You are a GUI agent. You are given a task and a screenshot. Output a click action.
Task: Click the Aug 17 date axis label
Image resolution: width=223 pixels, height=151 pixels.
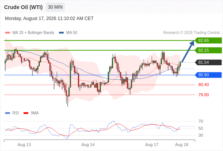coord(152,145)
